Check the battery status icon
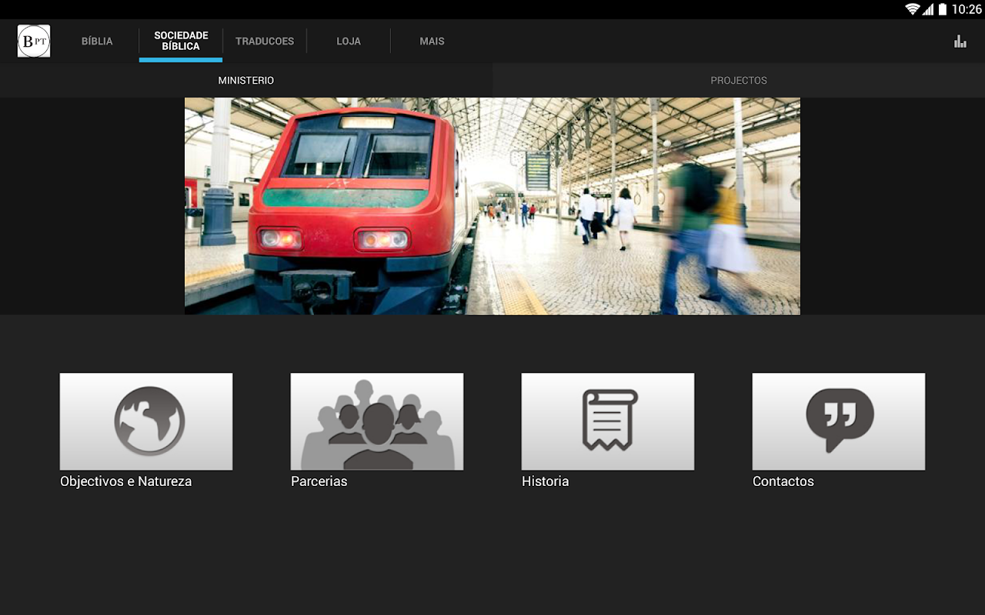 point(943,9)
